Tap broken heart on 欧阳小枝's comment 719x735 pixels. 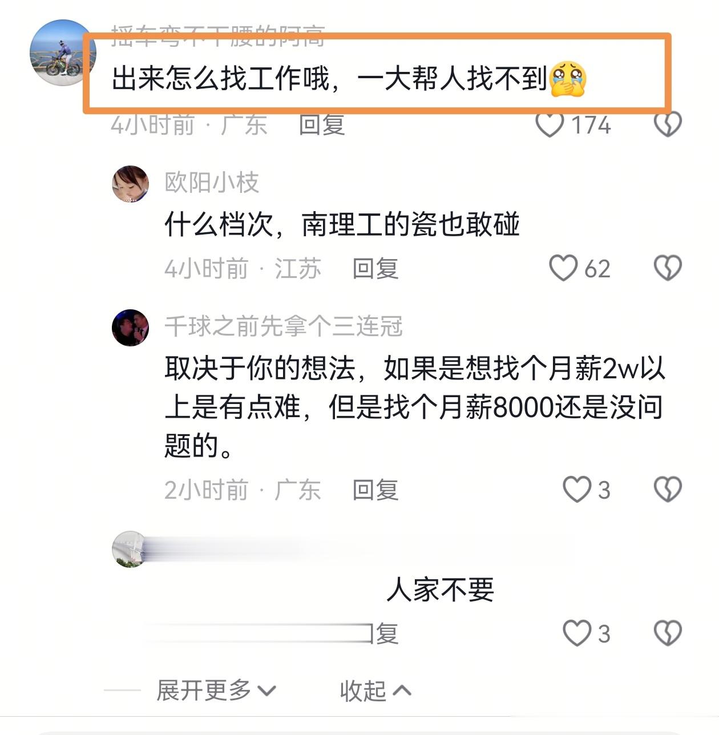tap(668, 268)
